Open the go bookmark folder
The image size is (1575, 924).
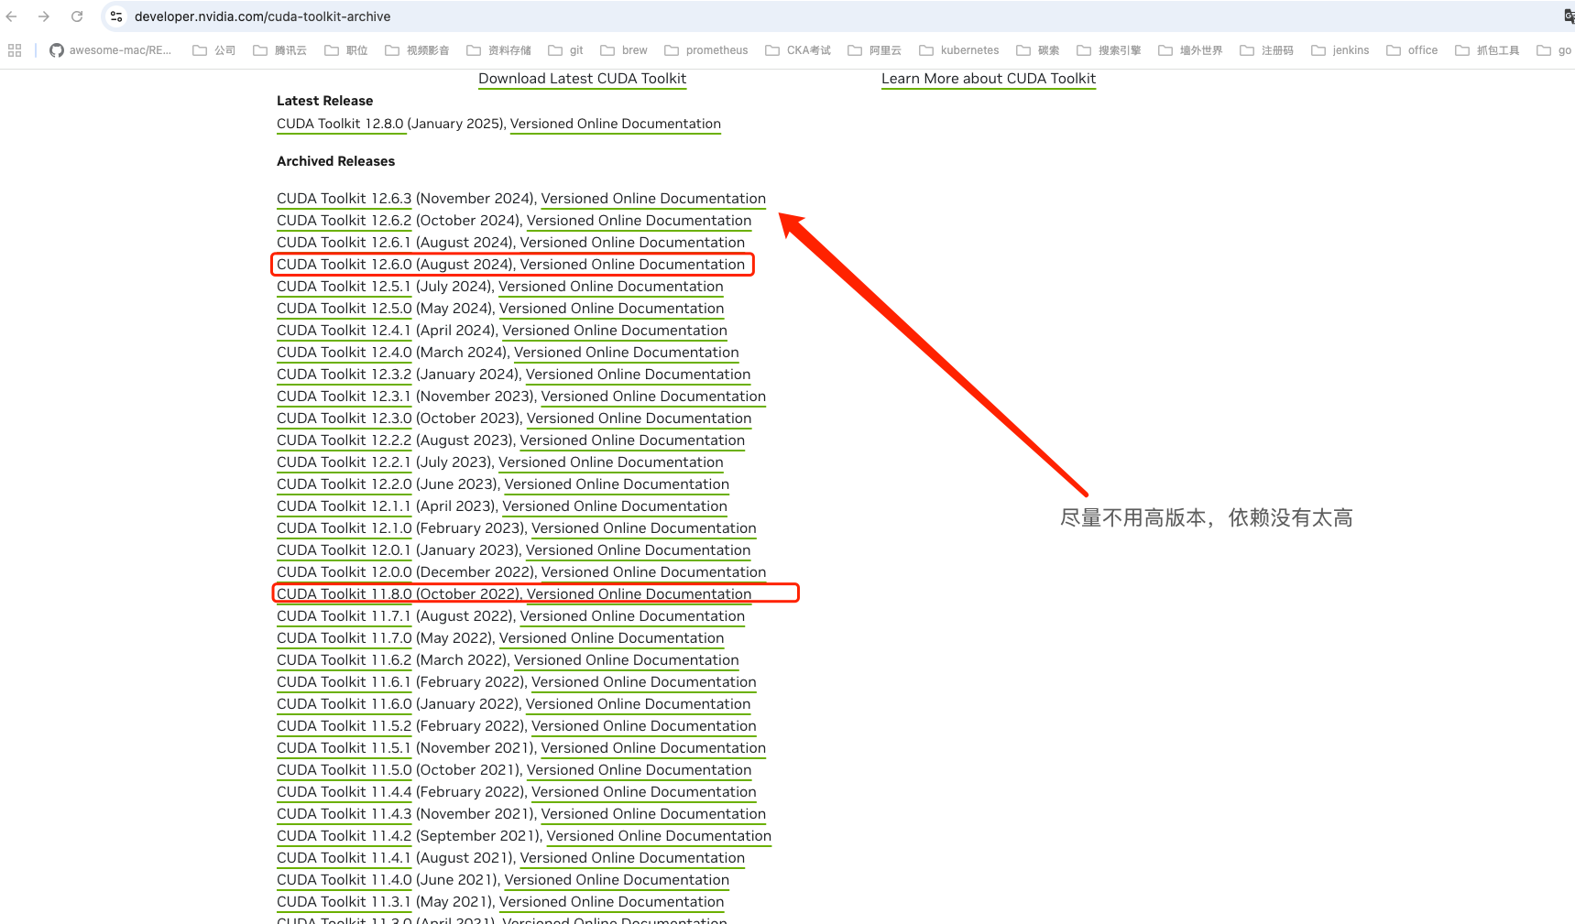click(x=1554, y=50)
